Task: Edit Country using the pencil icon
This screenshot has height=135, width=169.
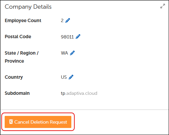Action: tap(71, 77)
